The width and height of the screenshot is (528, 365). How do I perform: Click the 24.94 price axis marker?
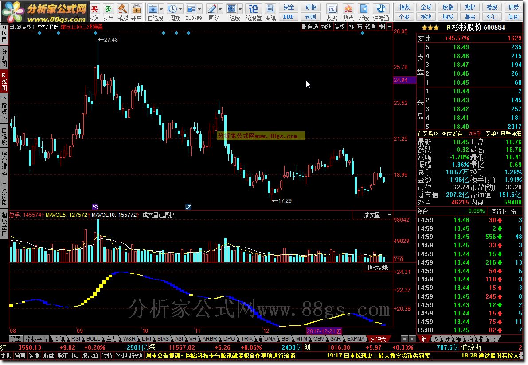coord(404,80)
